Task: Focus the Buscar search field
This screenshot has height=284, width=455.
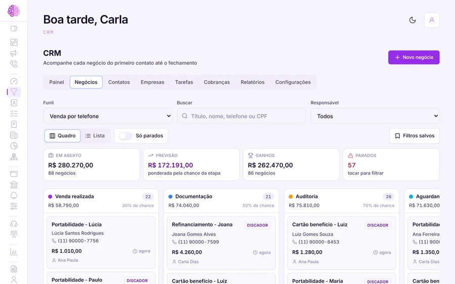Action: point(241,116)
